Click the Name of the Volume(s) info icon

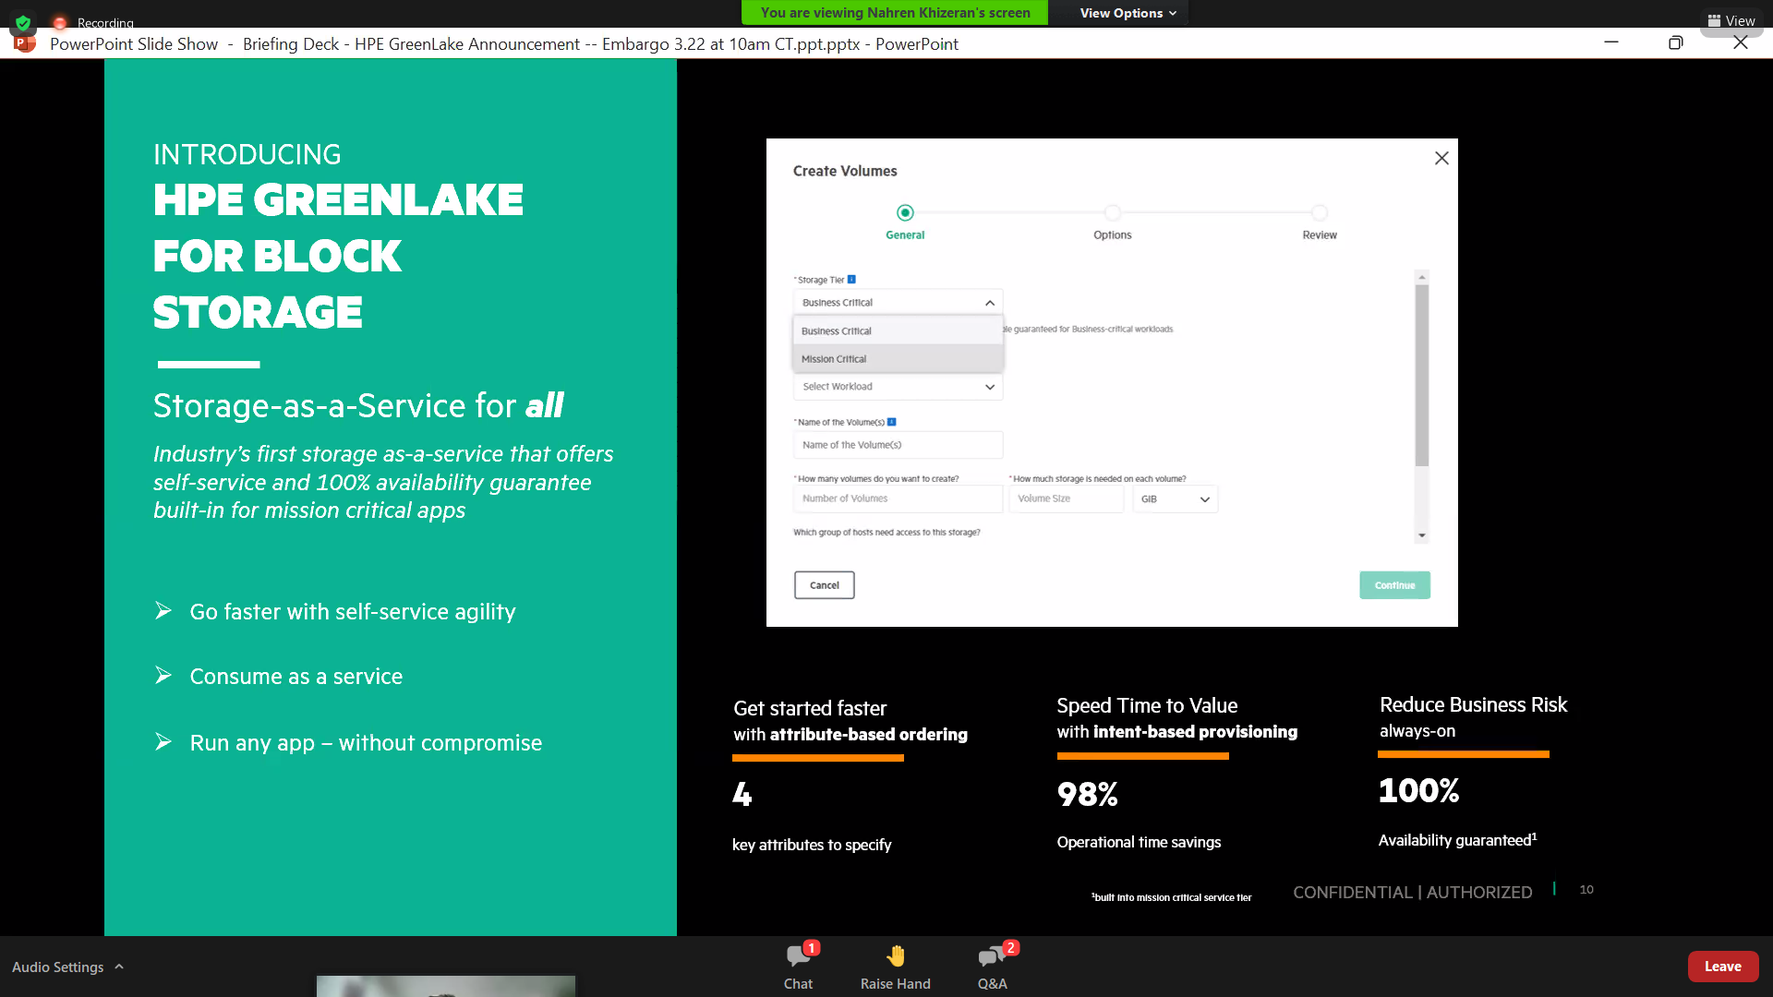891,422
